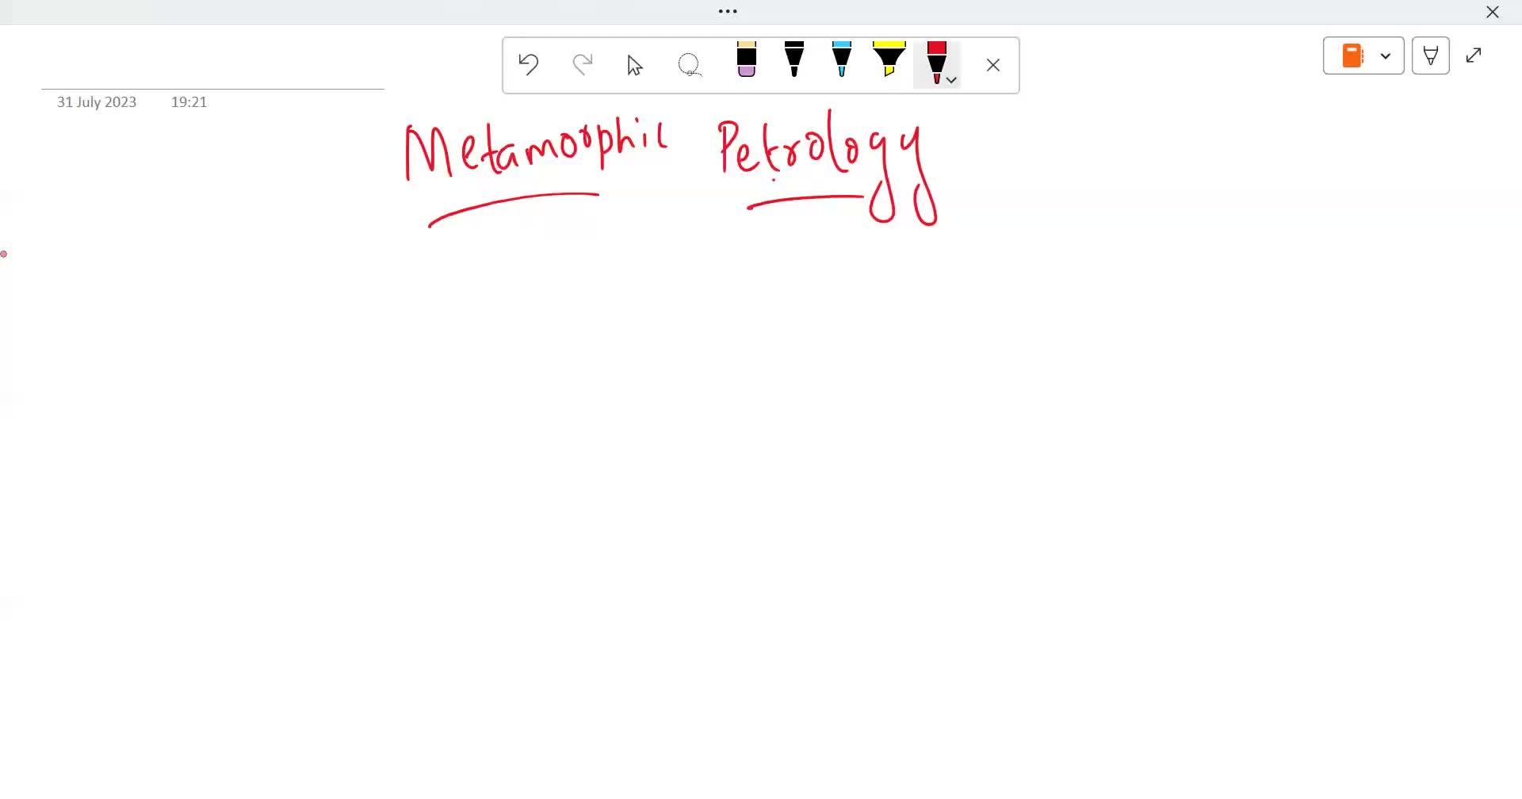Pick the blue pen
This screenshot has width=1522, height=799.
(x=842, y=60)
